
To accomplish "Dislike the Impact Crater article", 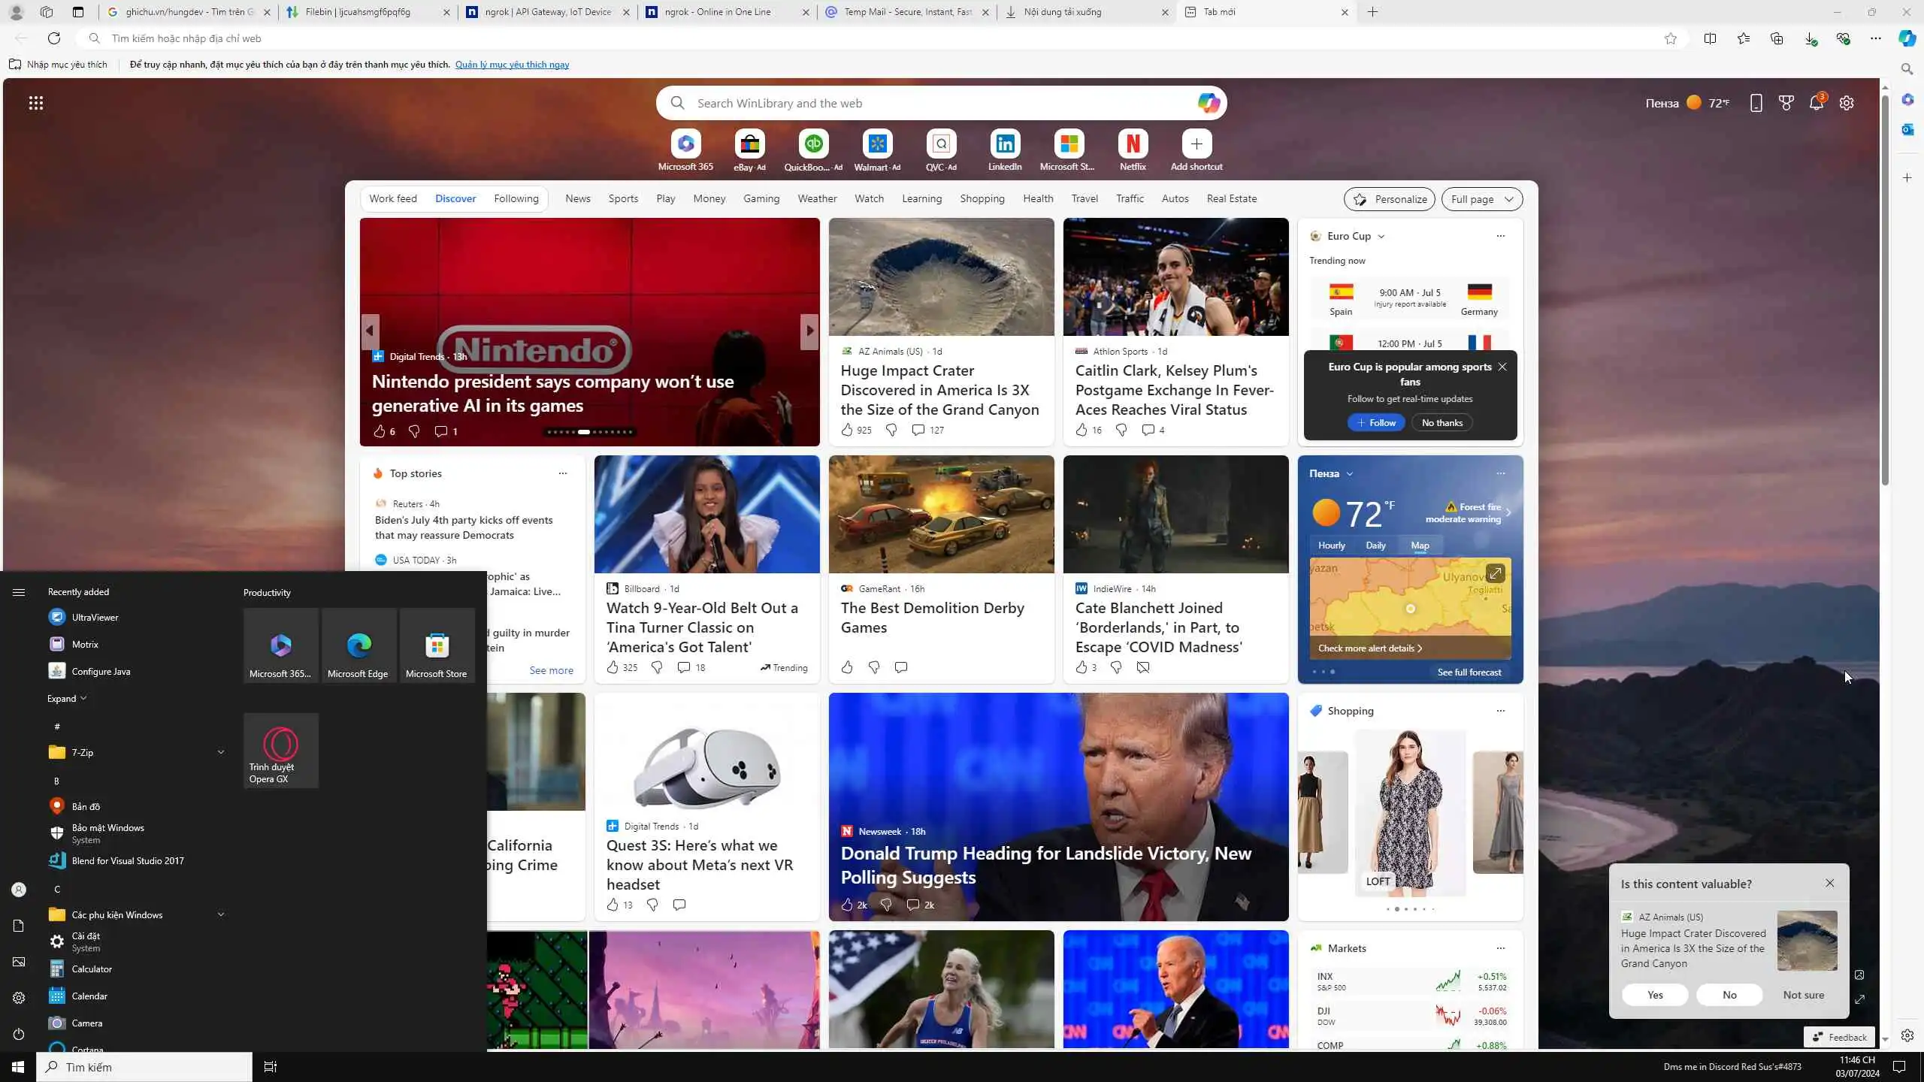I will coord(891,430).
